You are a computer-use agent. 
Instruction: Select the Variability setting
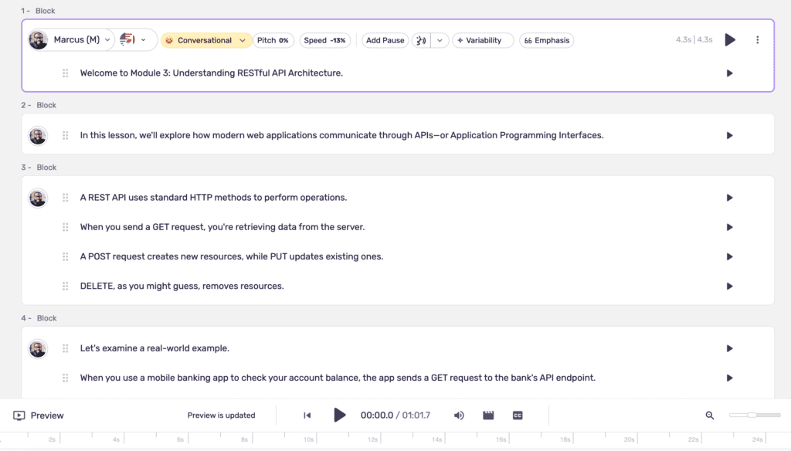click(x=483, y=40)
